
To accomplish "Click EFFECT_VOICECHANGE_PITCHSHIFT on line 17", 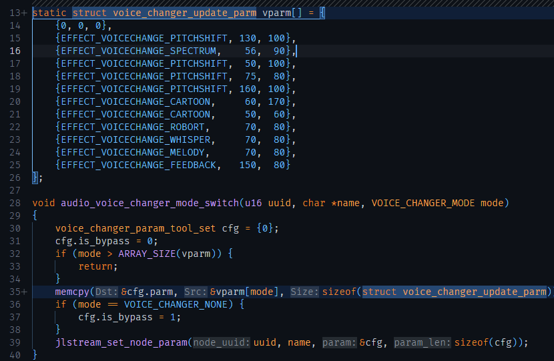I will tap(144, 63).
